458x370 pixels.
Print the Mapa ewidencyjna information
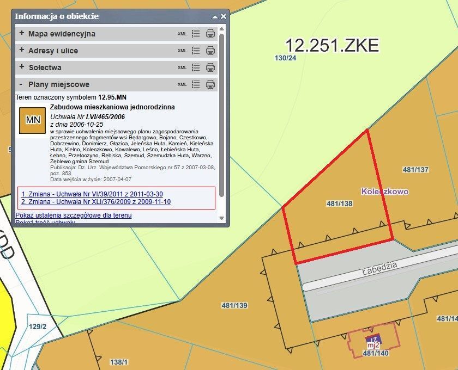point(210,34)
